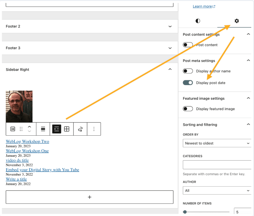The width and height of the screenshot is (254, 216).
Task: Turn on Display author name
Action: point(188,71)
